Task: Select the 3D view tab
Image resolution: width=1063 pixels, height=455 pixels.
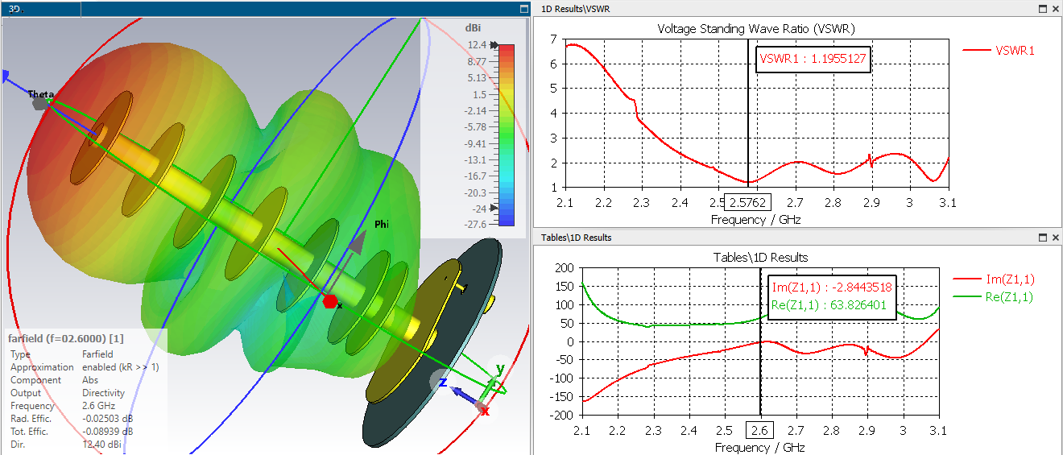Action: click(40, 10)
